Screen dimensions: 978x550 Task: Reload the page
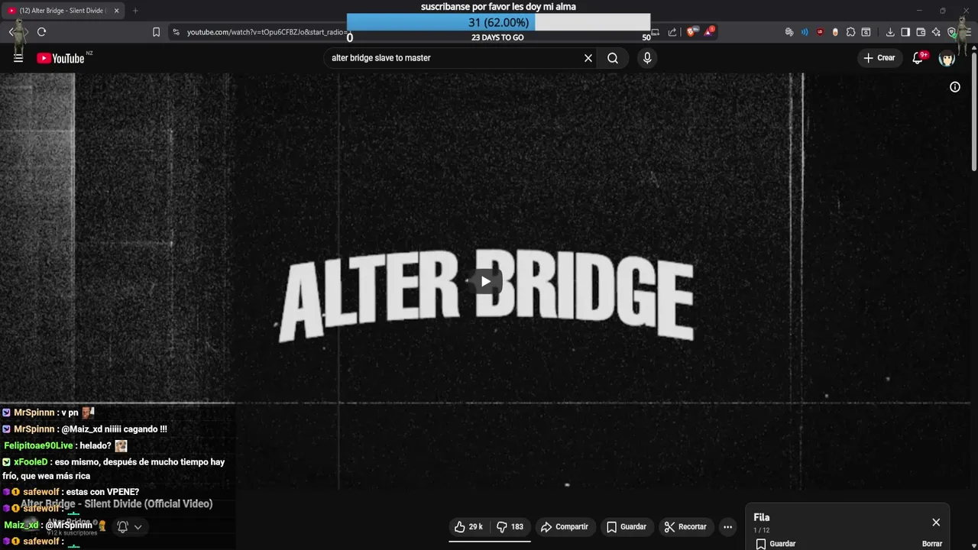pyautogui.click(x=41, y=32)
